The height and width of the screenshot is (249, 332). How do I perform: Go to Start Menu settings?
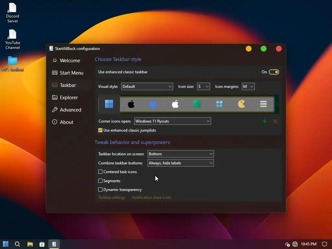coord(70,73)
